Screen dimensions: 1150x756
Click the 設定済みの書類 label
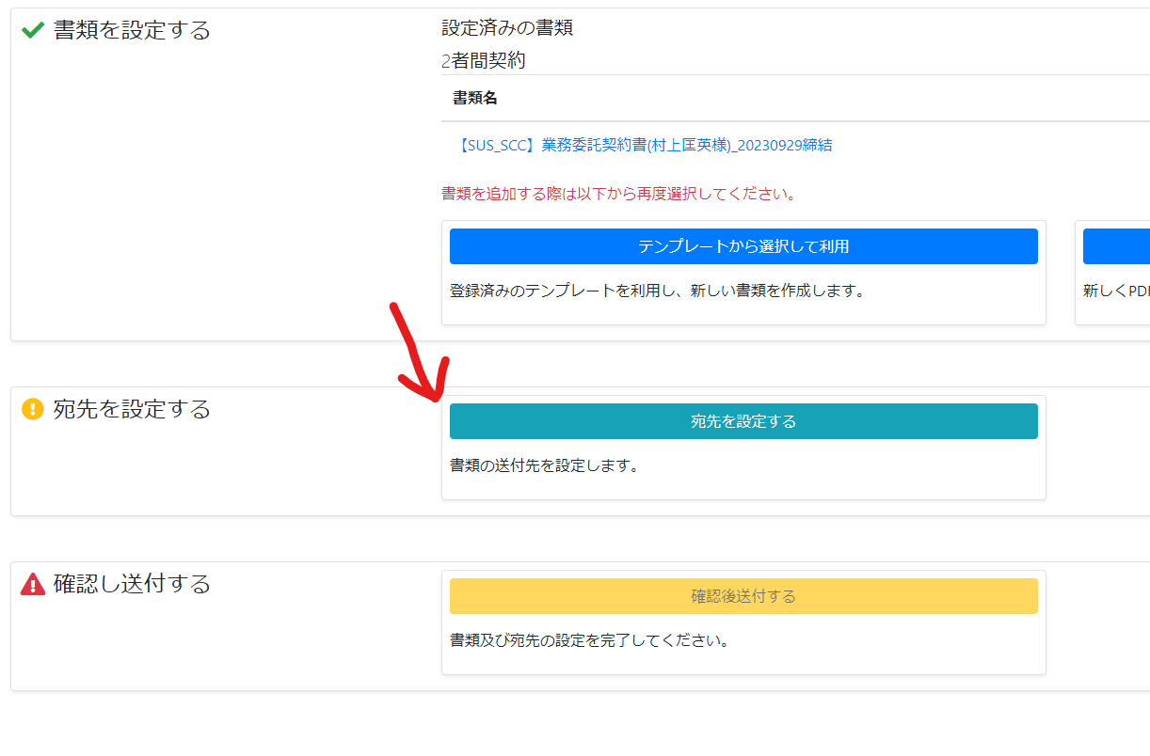tap(506, 28)
